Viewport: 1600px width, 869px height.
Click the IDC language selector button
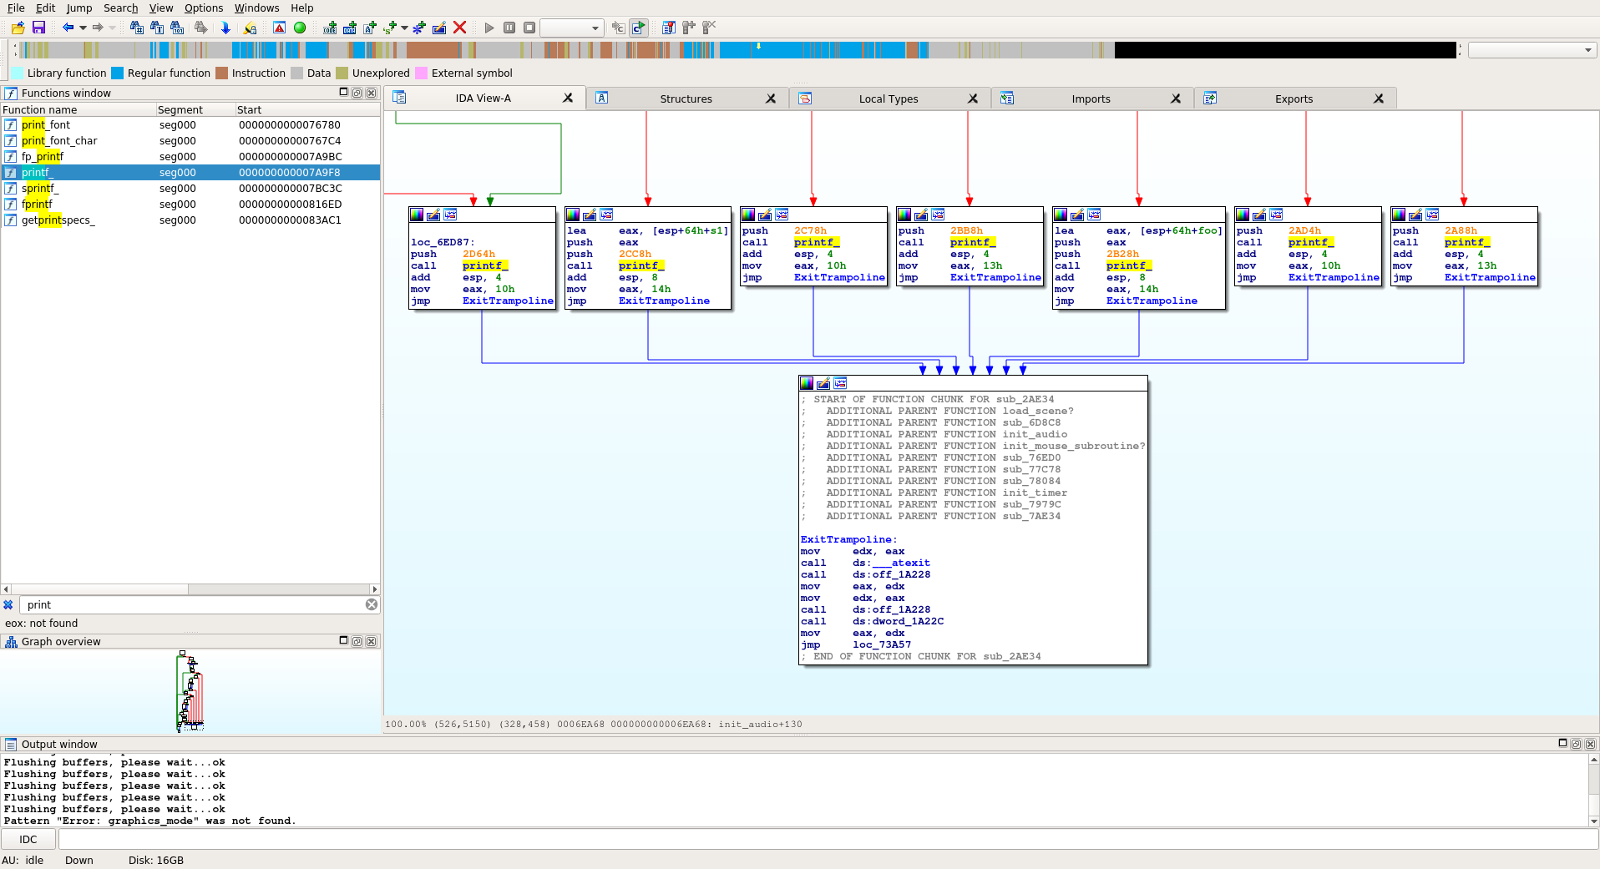point(28,839)
